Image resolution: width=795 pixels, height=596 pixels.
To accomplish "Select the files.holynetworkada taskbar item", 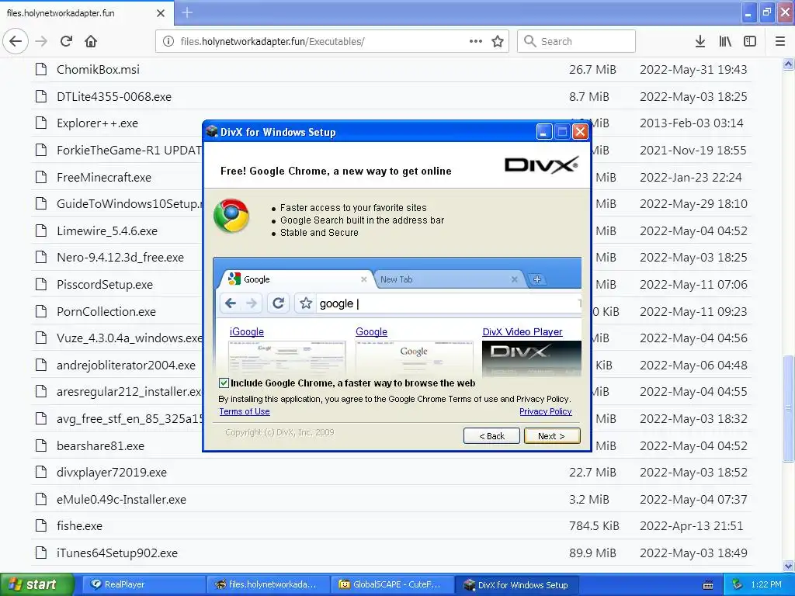I will (x=269, y=584).
